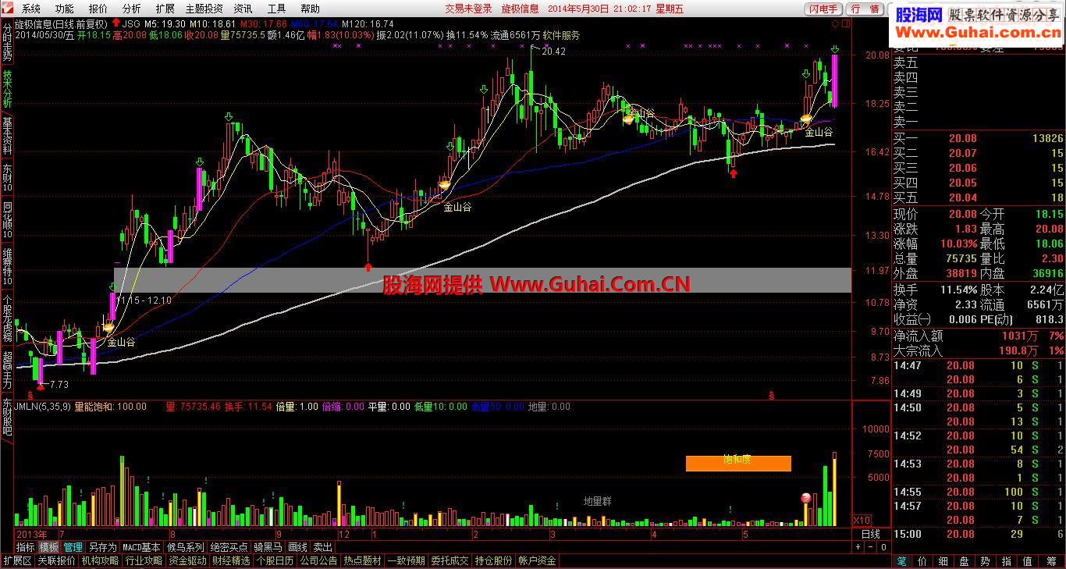1066x569 pixels.
Task: Click the 0 reset zoom button
Action: pyautogui.click(x=883, y=547)
